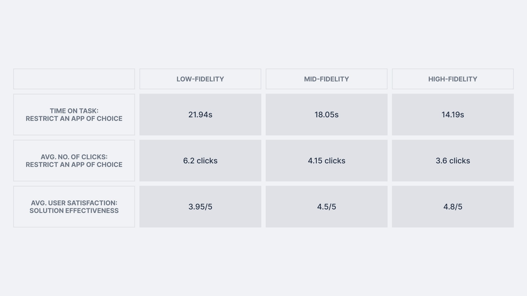Click the 4.8/5 satisfaction cell
This screenshot has height=296, width=527.
(453, 207)
